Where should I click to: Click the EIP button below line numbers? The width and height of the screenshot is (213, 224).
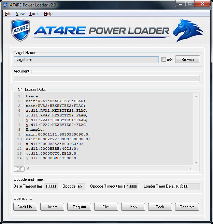(x=19, y=169)
